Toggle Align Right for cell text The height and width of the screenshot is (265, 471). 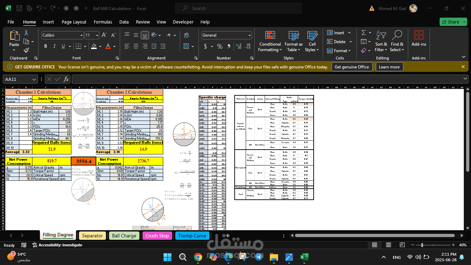[145, 46]
